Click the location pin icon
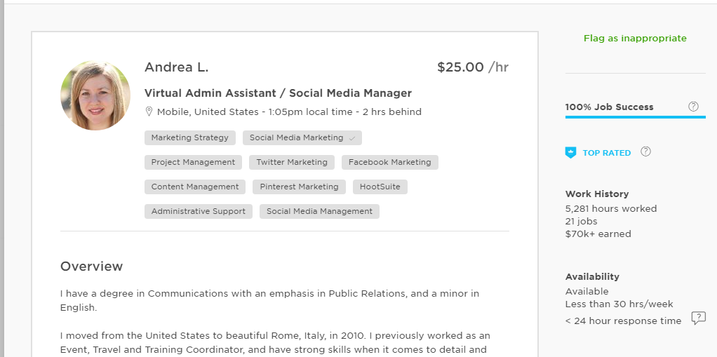The height and width of the screenshot is (357, 717). [149, 112]
